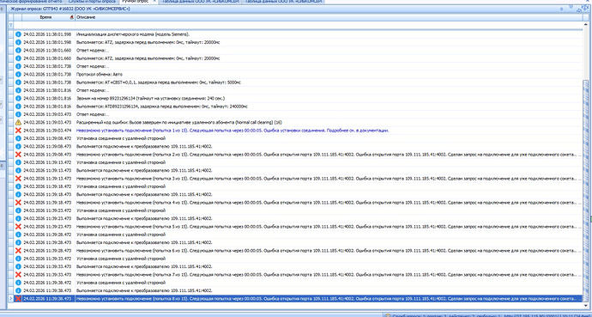
Task: Select connecting-to-converter text at 11:39:33.473
Action: click(144, 266)
